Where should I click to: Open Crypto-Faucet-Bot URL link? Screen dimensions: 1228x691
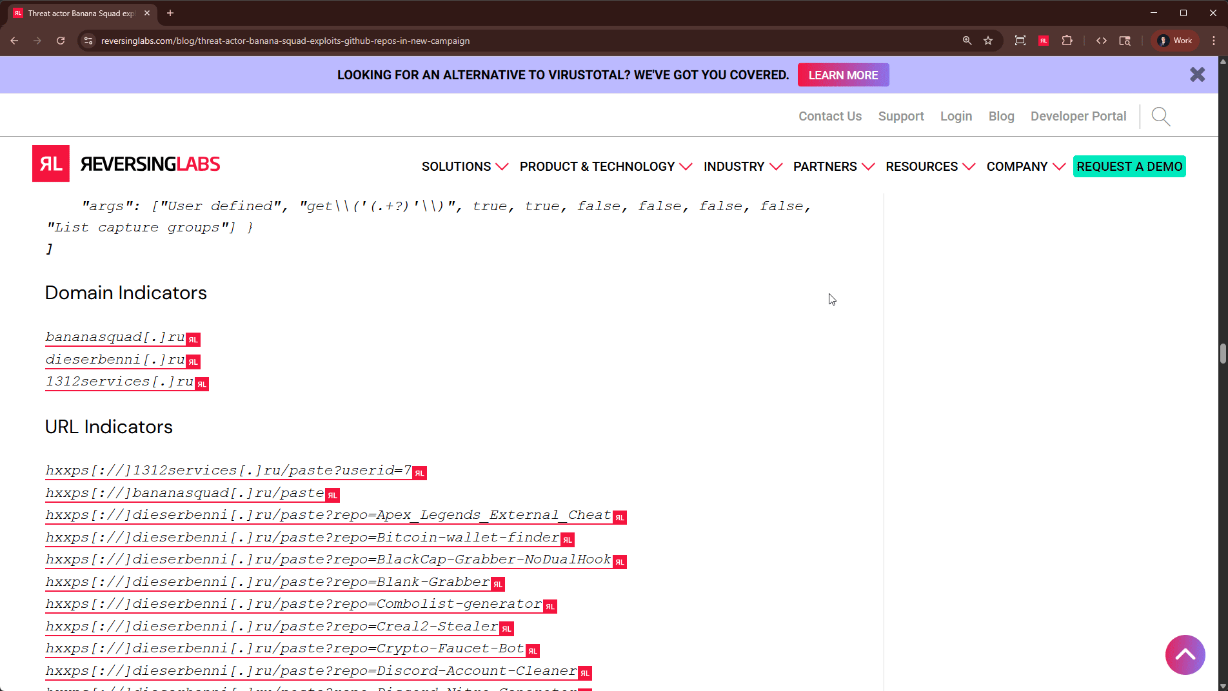click(285, 648)
